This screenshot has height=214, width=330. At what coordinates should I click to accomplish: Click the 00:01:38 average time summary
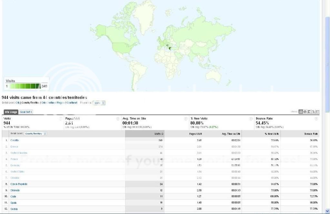130,123
